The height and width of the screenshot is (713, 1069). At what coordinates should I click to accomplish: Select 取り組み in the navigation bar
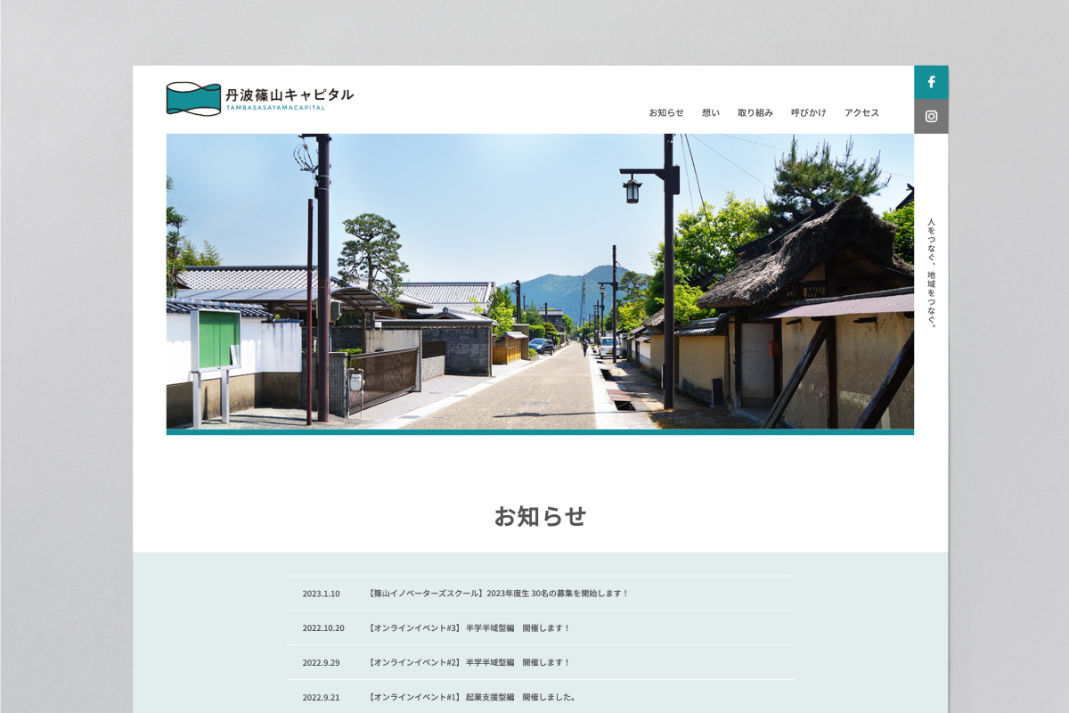pos(755,112)
